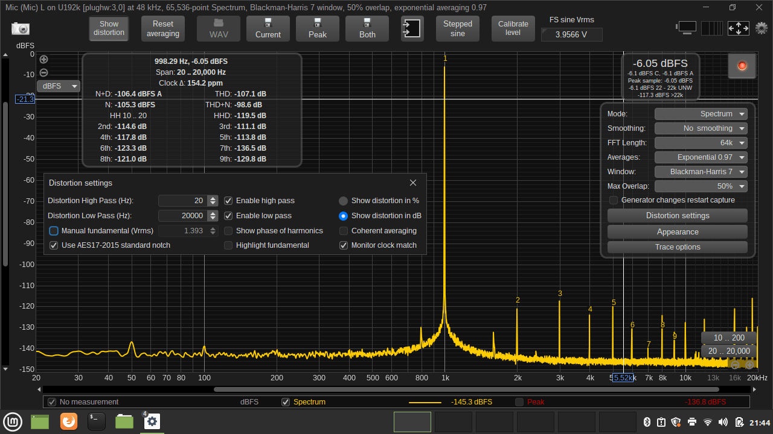Click the horizontal frequency scrollbar thumb
The width and height of the screenshot is (773, 434).
tap(466, 389)
